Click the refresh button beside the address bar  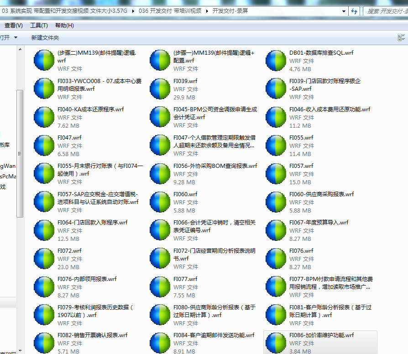[355, 11]
